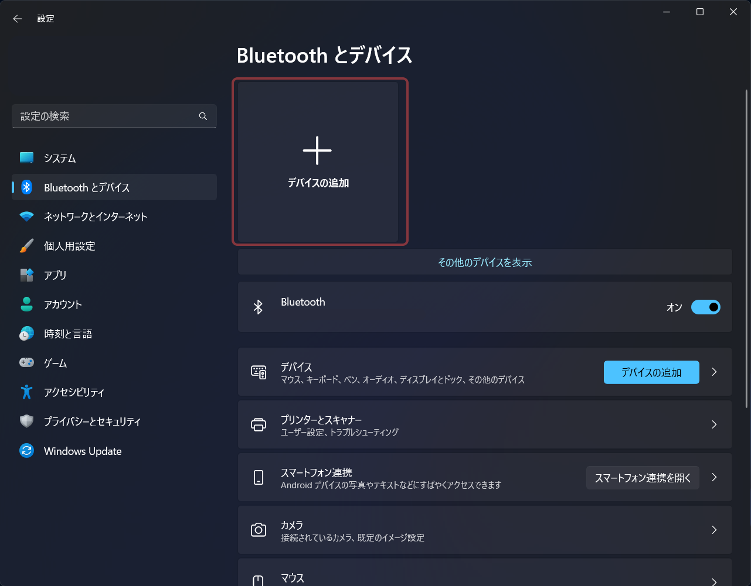This screenshot has height=586, width=751.
Task: Open 時刻と言語 sidebar item
Action: tap(68, 334)
